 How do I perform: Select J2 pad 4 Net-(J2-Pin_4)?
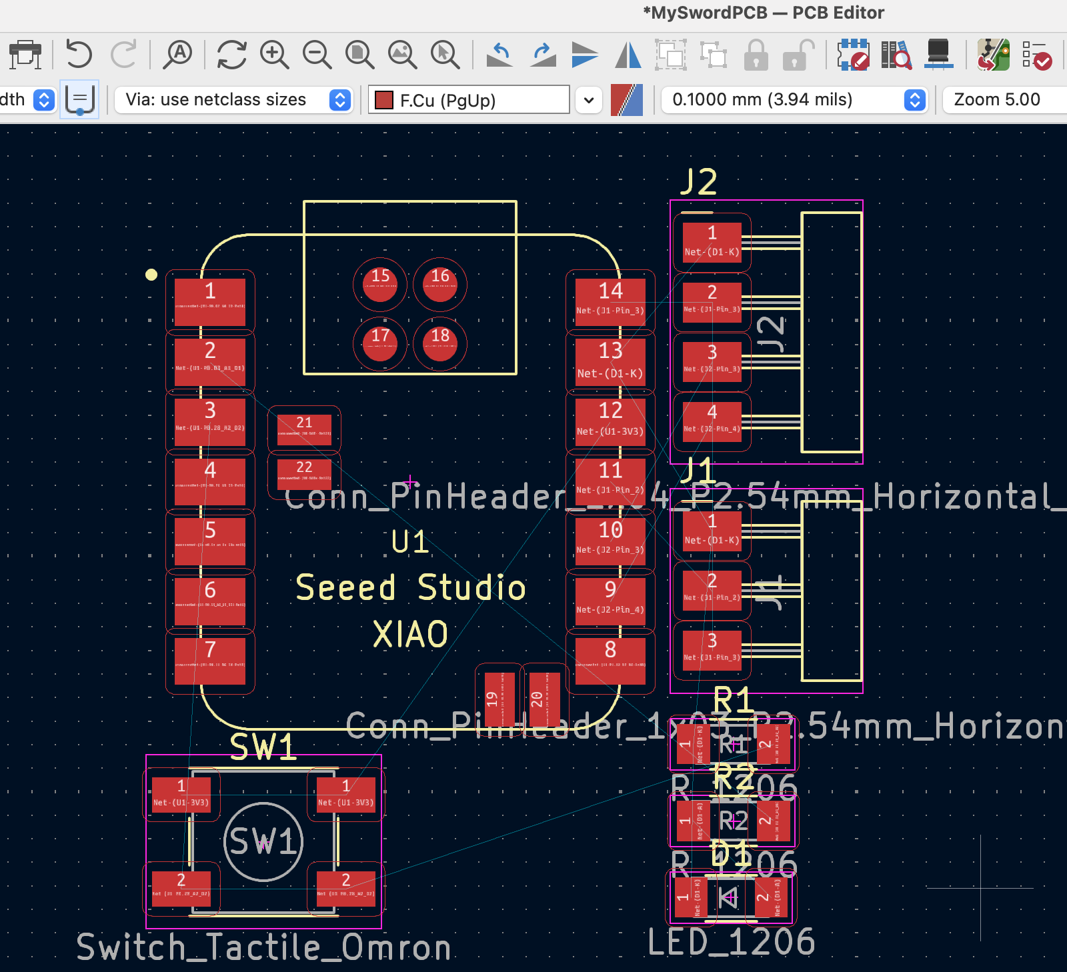click(x=712, y=421)
